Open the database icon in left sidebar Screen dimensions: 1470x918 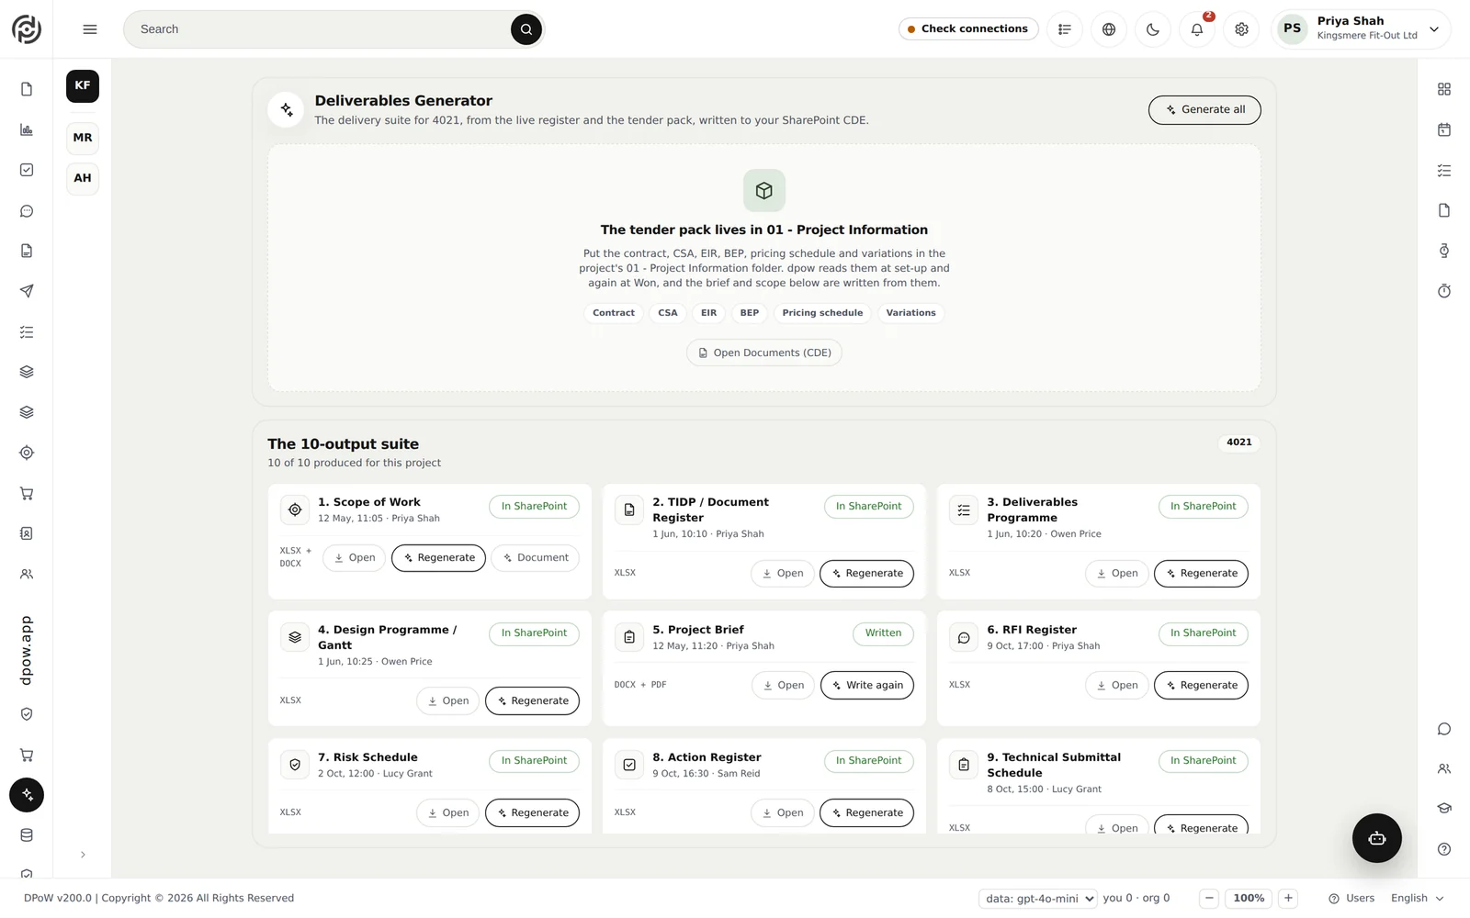click(x=27, y=835)
